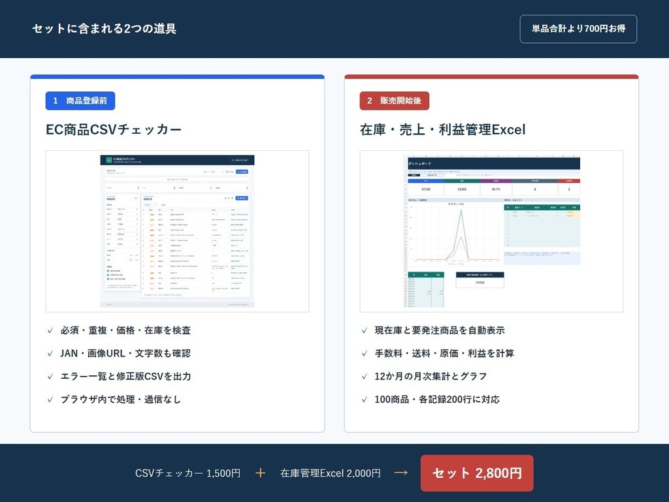Click the text エラー一覧と修正版CSVを出力
The image size is (669, 502).
pyautogui.click(x=125, y=376)
